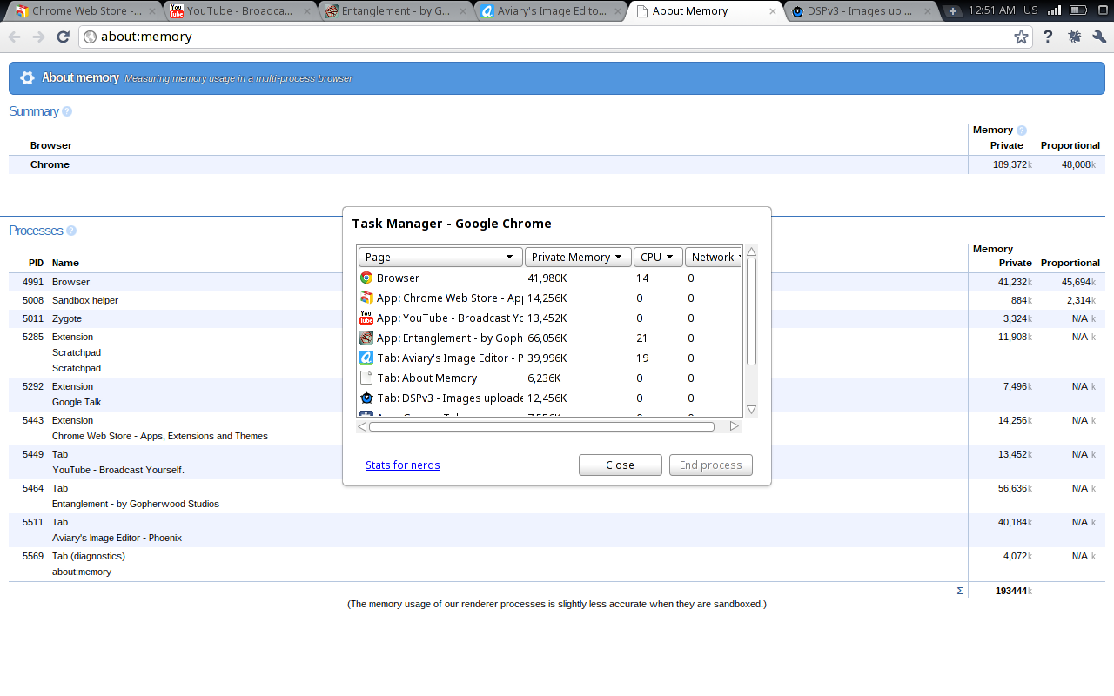Click the Sandbox helper process name
1114x696 pixels.
[x=85, y=300]
